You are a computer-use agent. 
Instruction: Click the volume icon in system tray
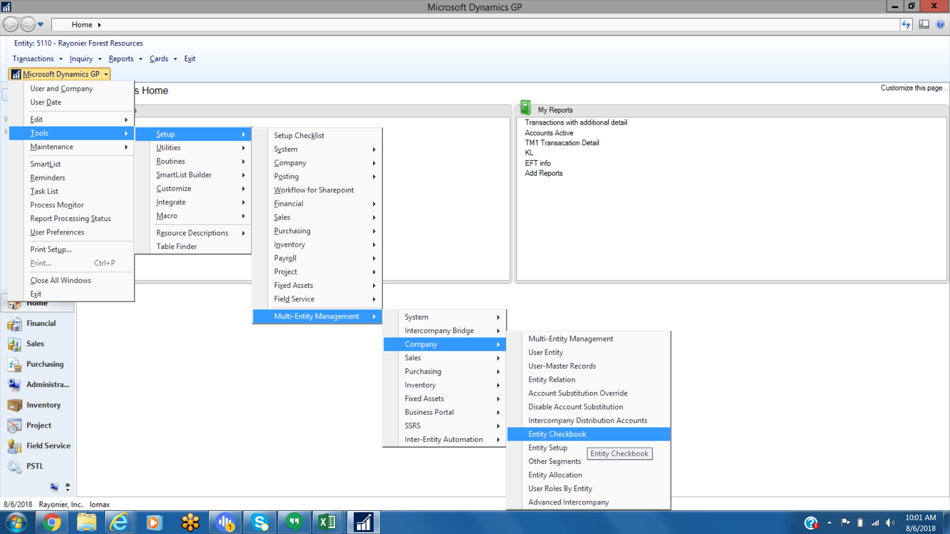(x=890, y=523)
